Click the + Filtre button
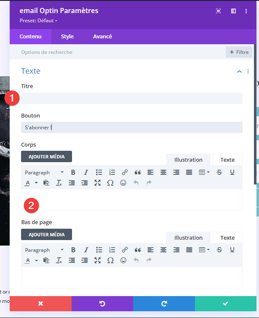The height and width of the screenshot is (318, 259). coord(239,52)
